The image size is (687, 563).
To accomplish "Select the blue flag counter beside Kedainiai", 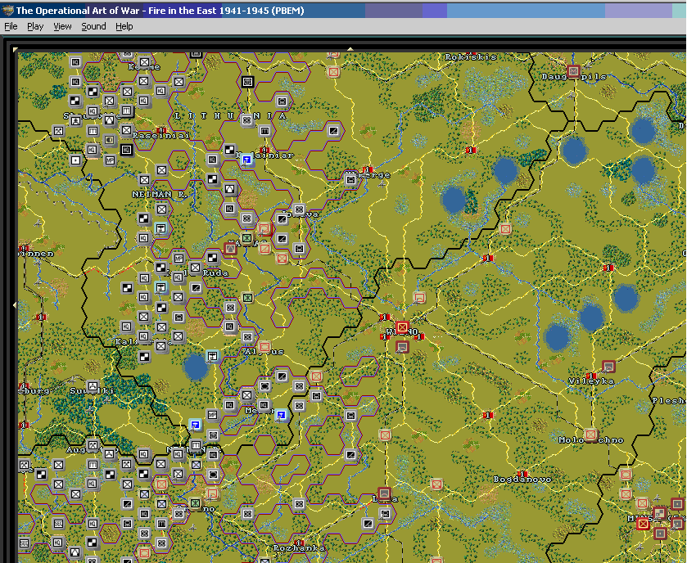I will pyautogui.click(x=246, y=160).
